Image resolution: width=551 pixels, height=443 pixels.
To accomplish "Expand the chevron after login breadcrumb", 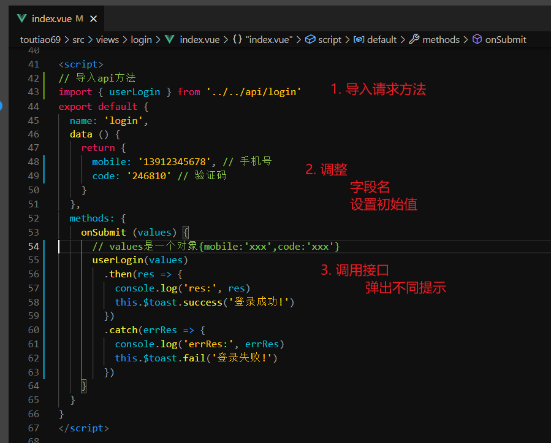I will point(158,40).
